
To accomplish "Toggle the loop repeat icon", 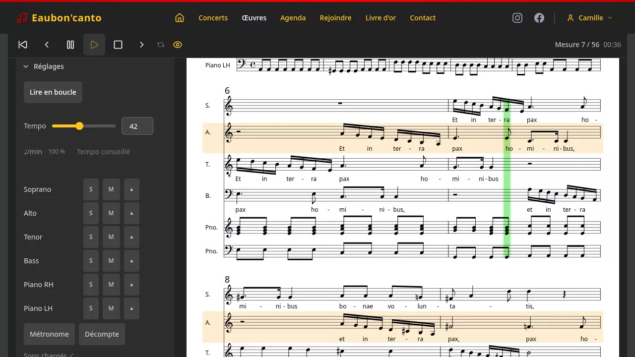I will tap(161, 45).
